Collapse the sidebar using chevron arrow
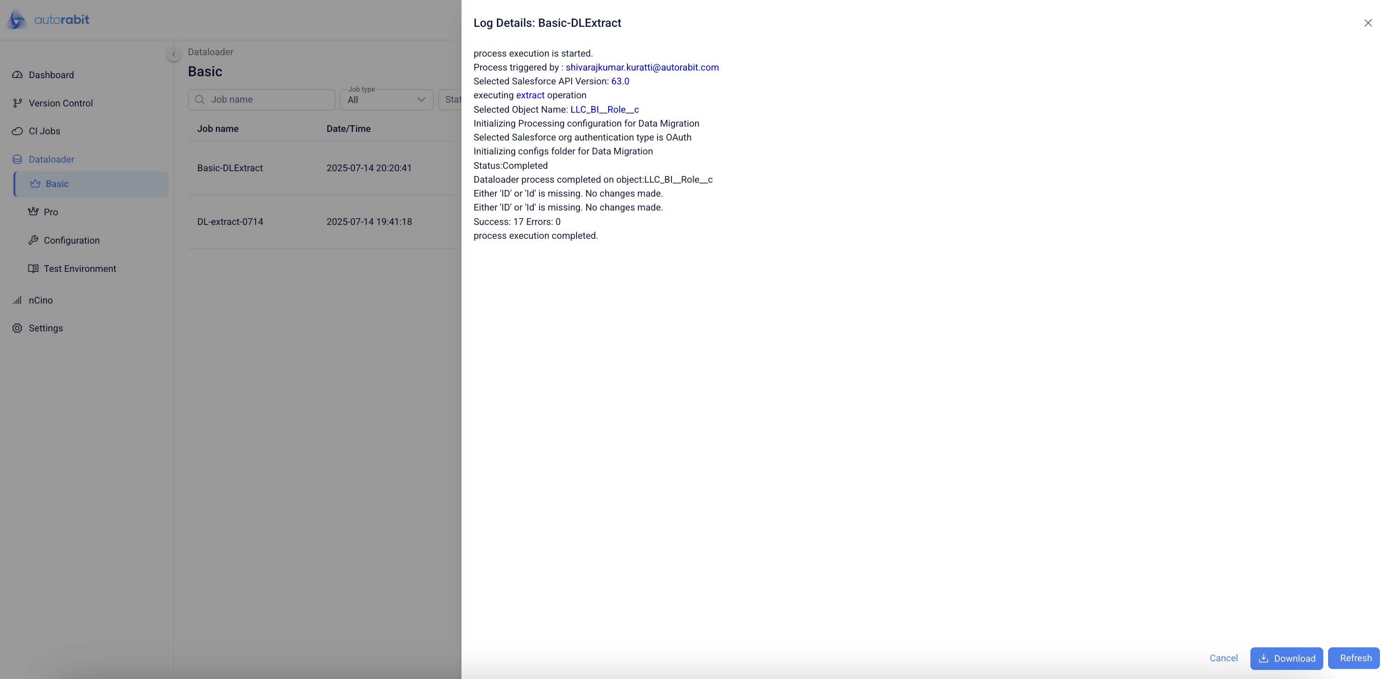This screenshot has width=1389, height=679. [174, 55]
